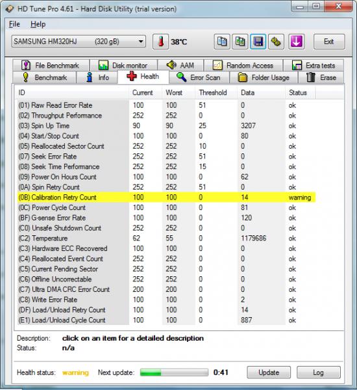The height and width of the screenshot is (390, 357).
Task: Select the Throughput Performance row
Action: tap(166, 116)
